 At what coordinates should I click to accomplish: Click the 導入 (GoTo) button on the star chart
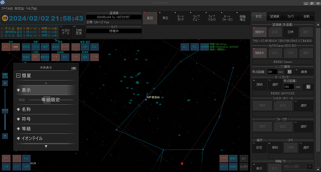pyautogui.click(x=185, y=47)
